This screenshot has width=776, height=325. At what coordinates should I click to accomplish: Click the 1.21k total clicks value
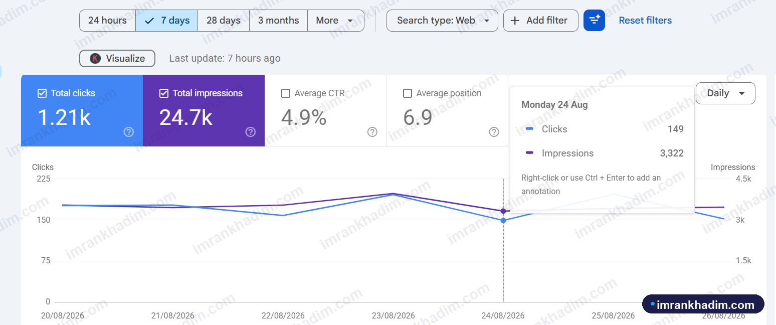point(64,118)
